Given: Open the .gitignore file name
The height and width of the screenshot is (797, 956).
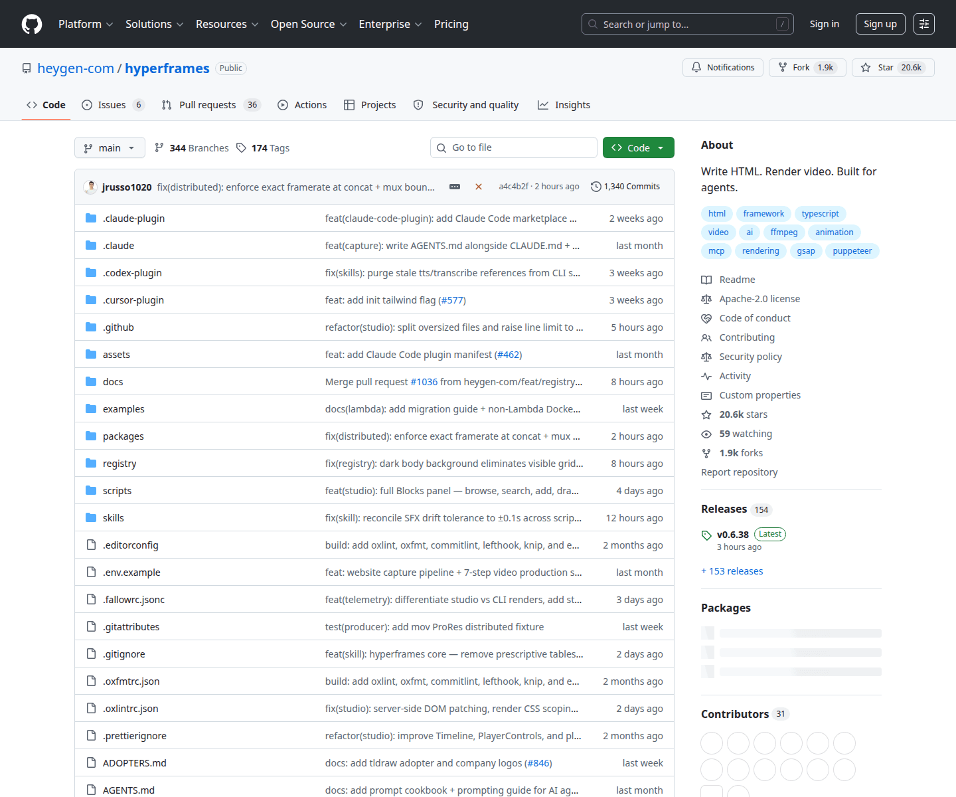Looking at the screenshot, I should pyautogui.click(x=124, y=654).
